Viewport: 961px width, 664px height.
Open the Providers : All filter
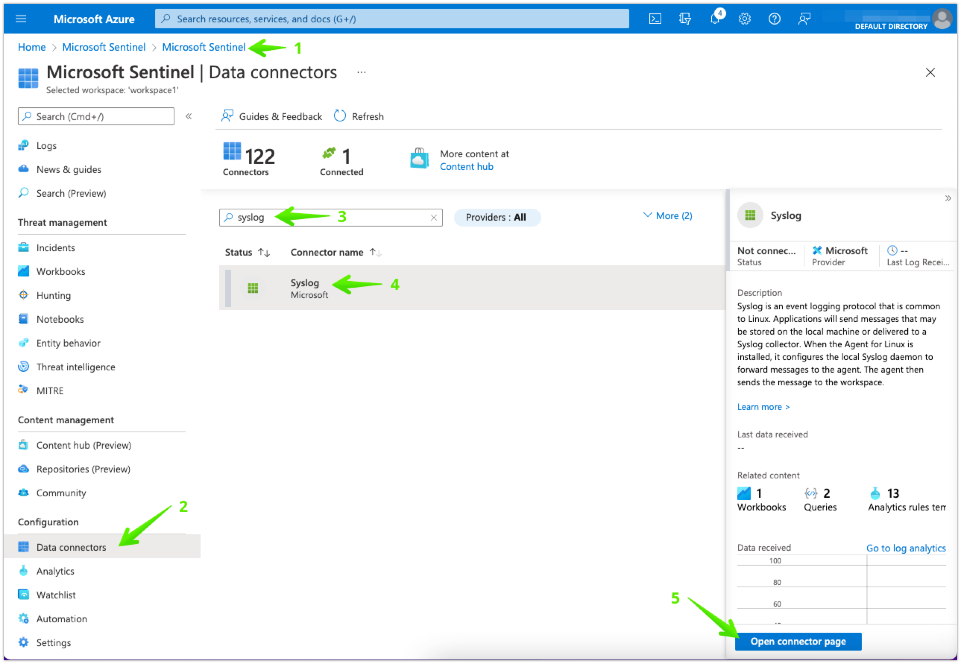tap(497, 217)
